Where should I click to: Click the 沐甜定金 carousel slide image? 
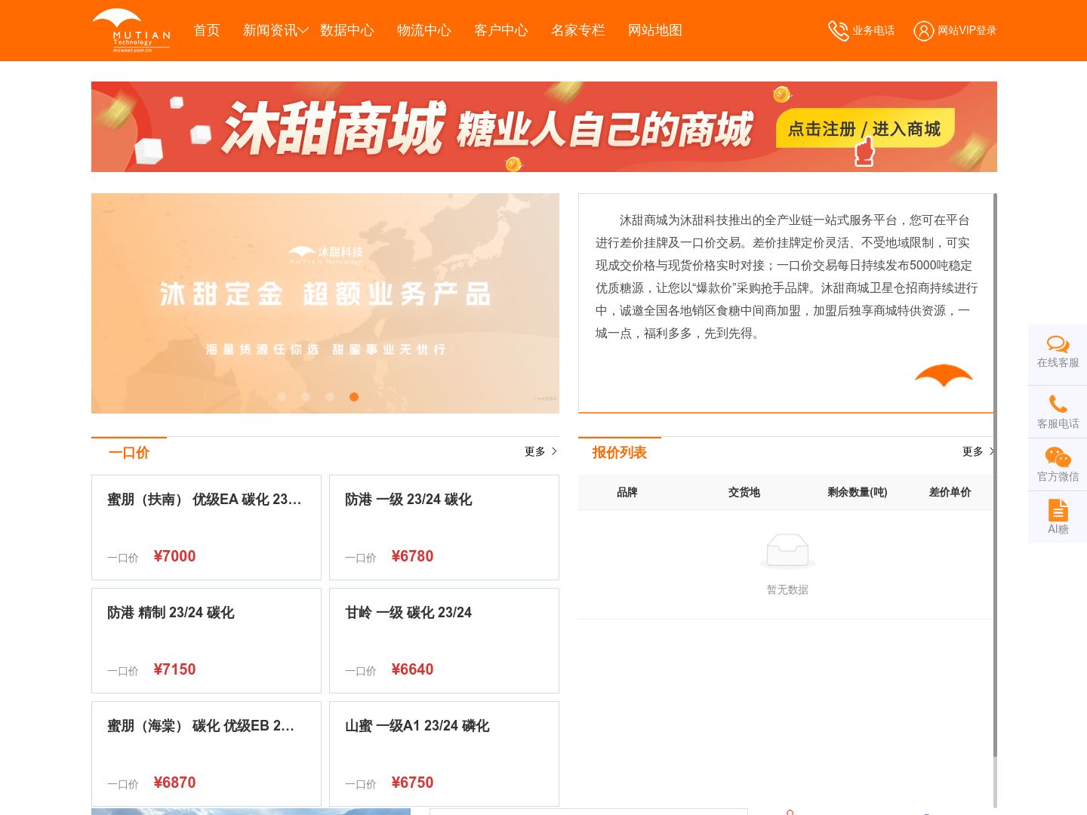[x=325, y=303]
